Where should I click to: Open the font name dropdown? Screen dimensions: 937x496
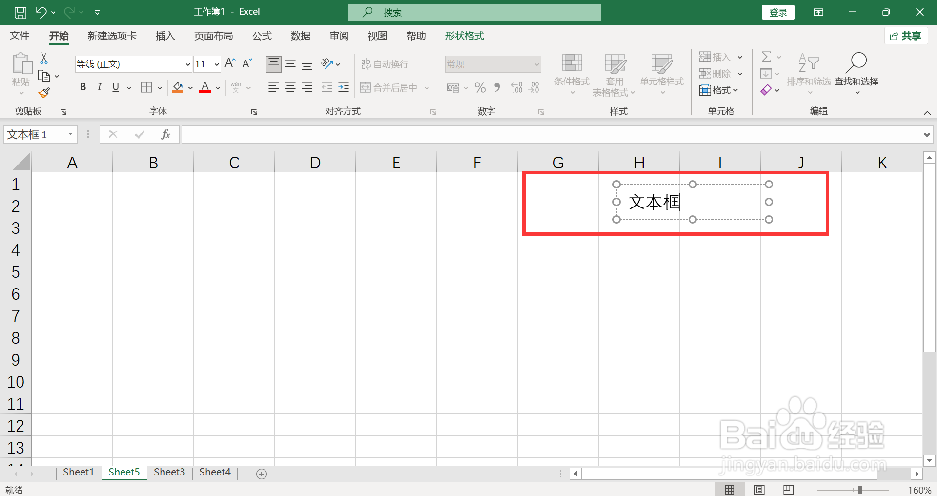click(x=188, y=64)
